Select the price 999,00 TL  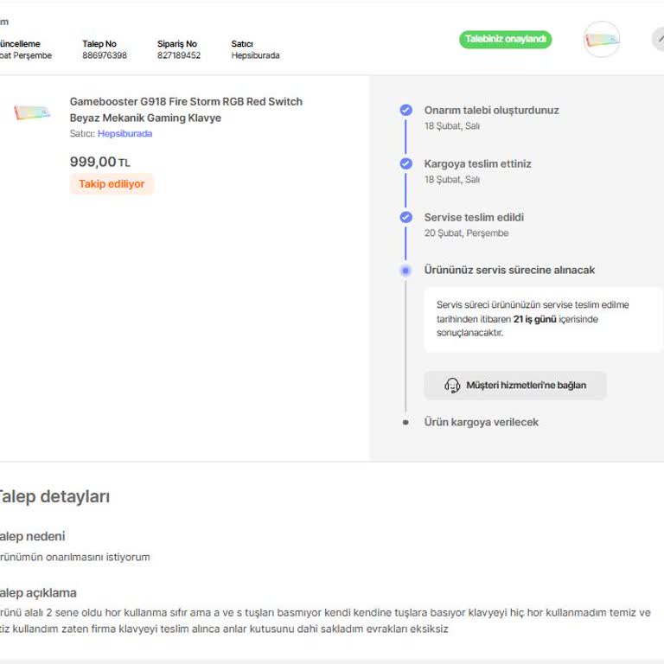click(x=100, y=162)
